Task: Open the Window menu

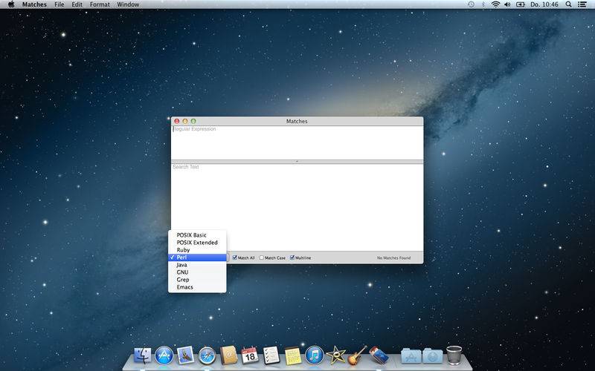Action: 128,4
